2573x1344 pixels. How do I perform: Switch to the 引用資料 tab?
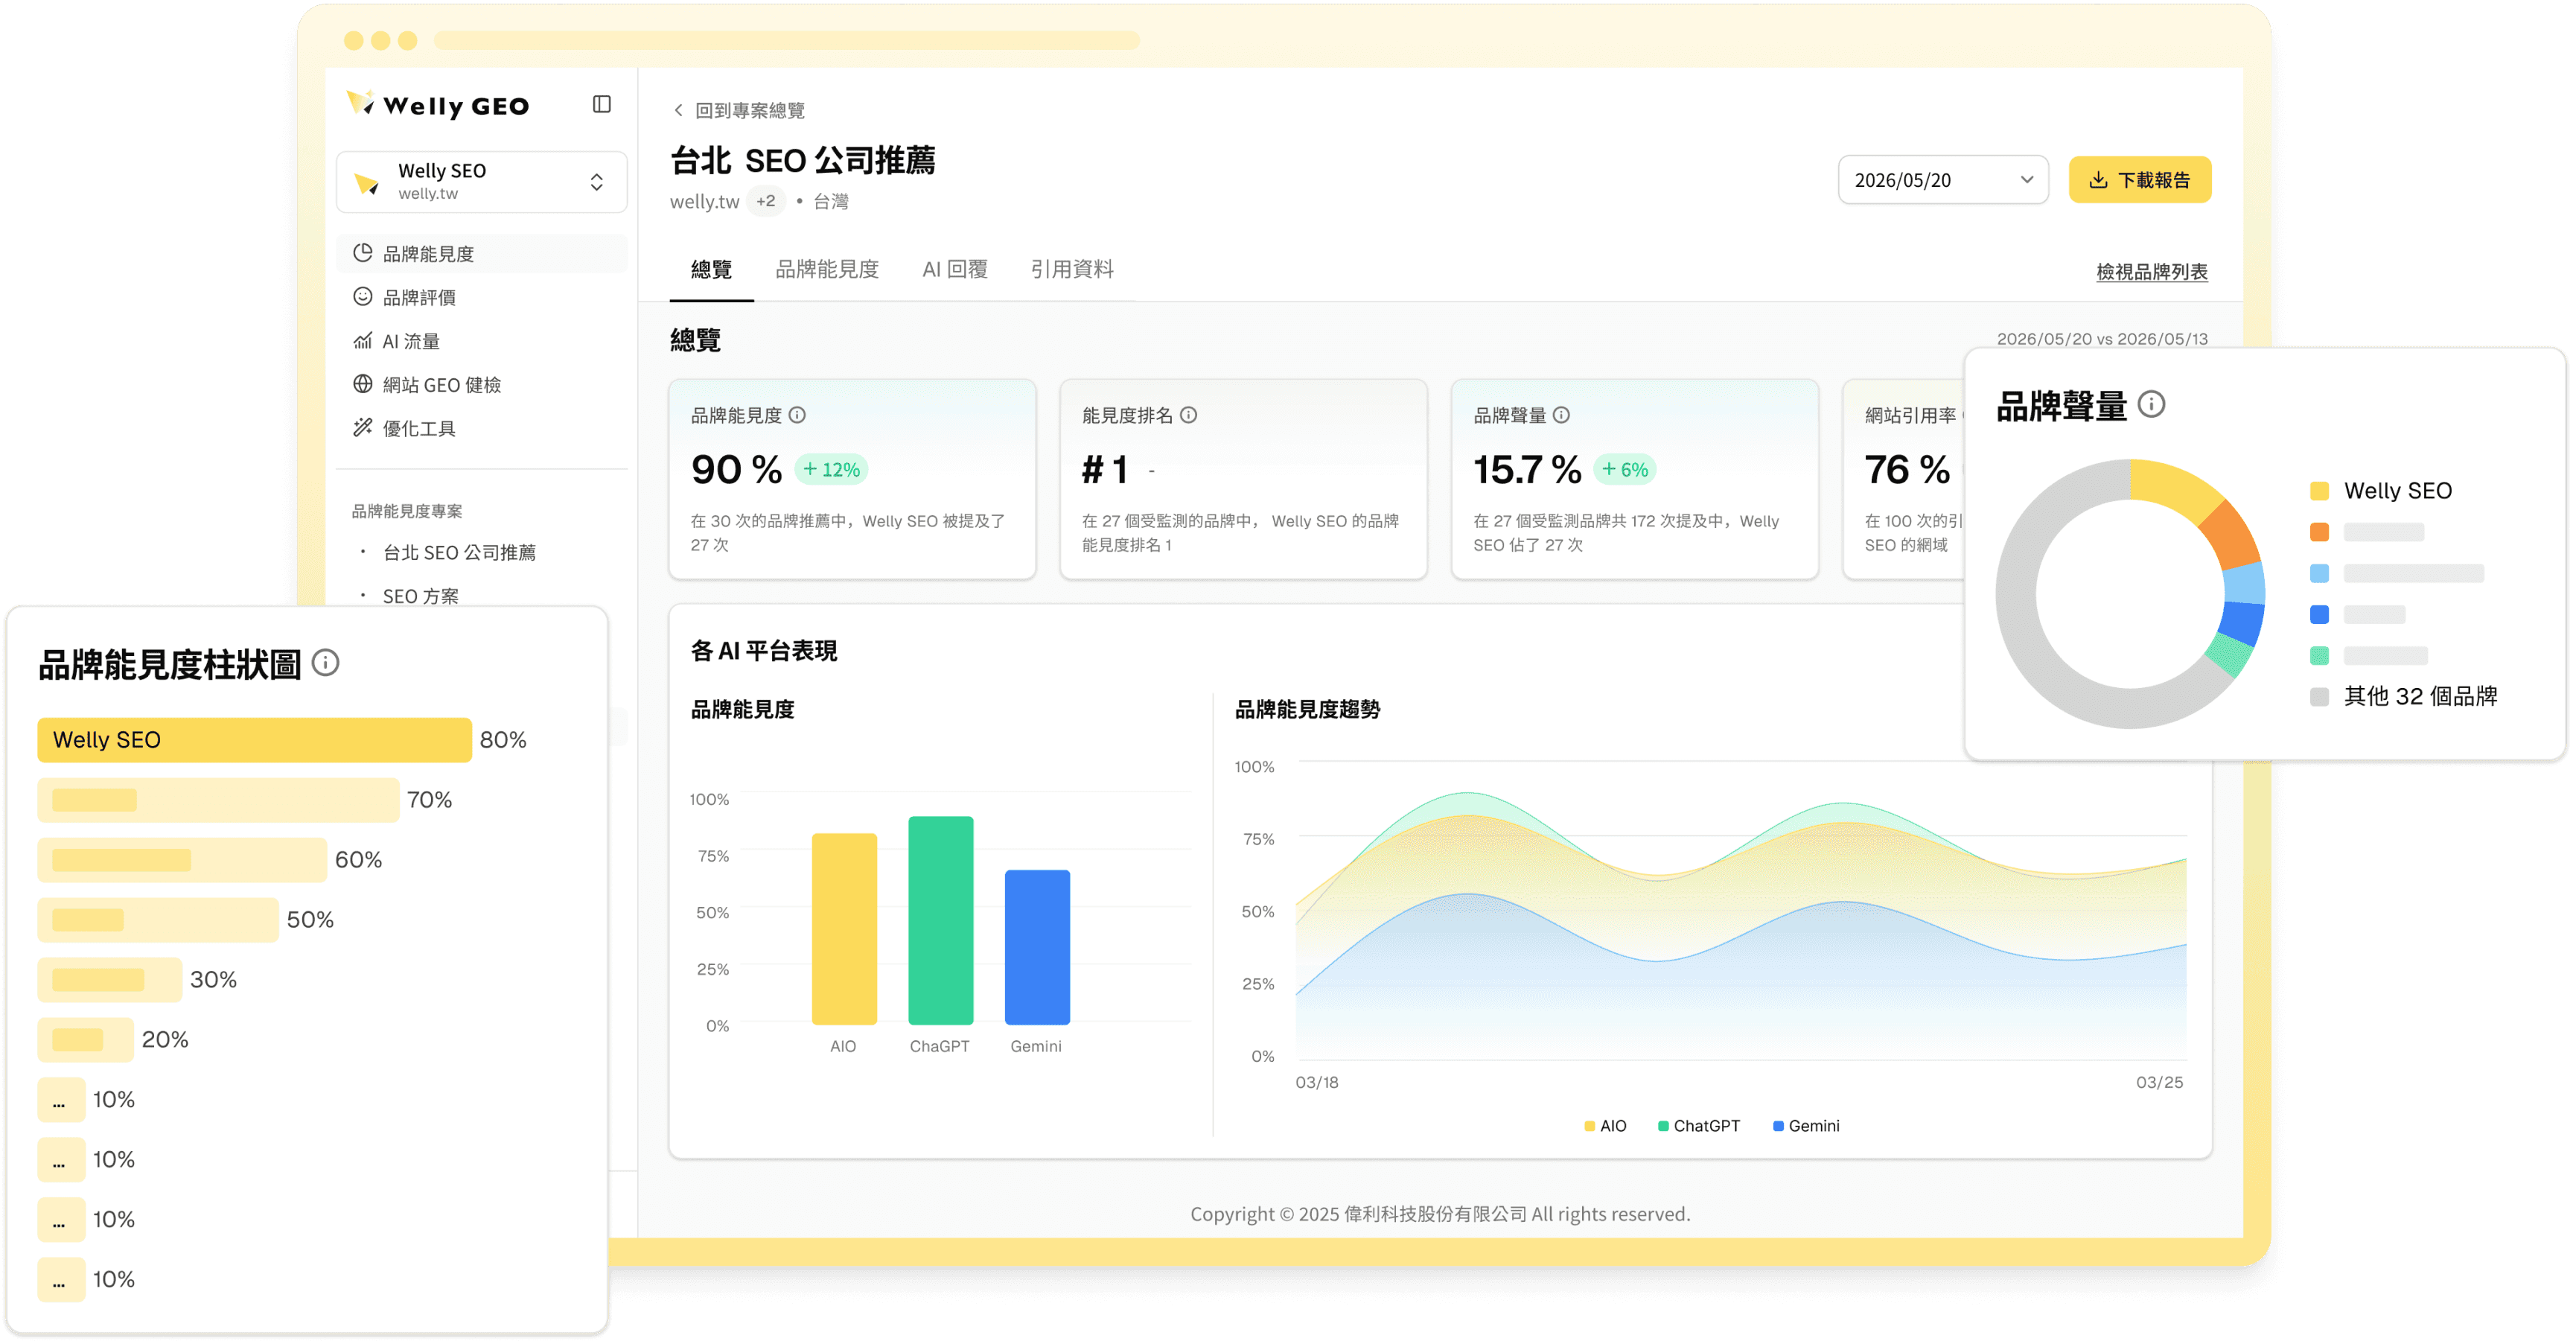coord(1072,269)
